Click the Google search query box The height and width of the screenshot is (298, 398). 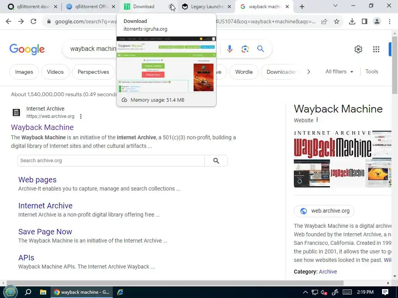[93, 49]
